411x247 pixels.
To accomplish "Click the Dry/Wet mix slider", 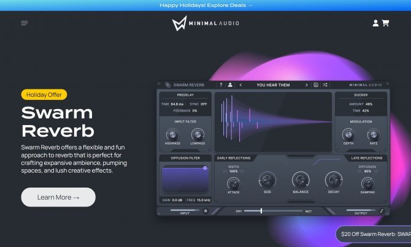I will (x=273, y=211).
